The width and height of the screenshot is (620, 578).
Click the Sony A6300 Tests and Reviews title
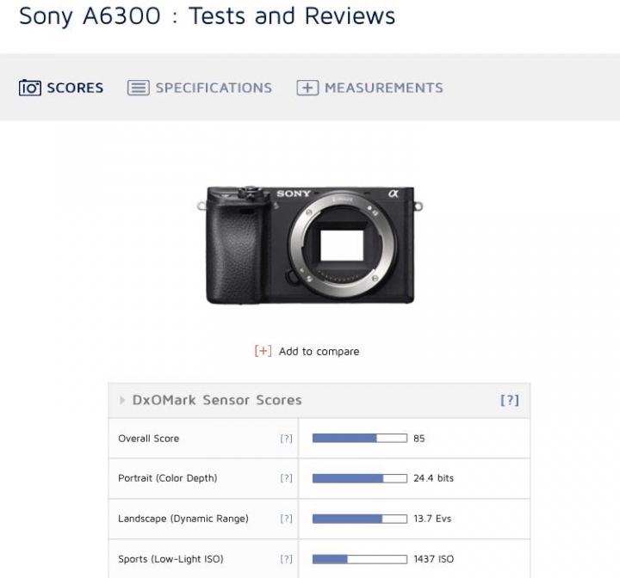click(x=208, y=16)
